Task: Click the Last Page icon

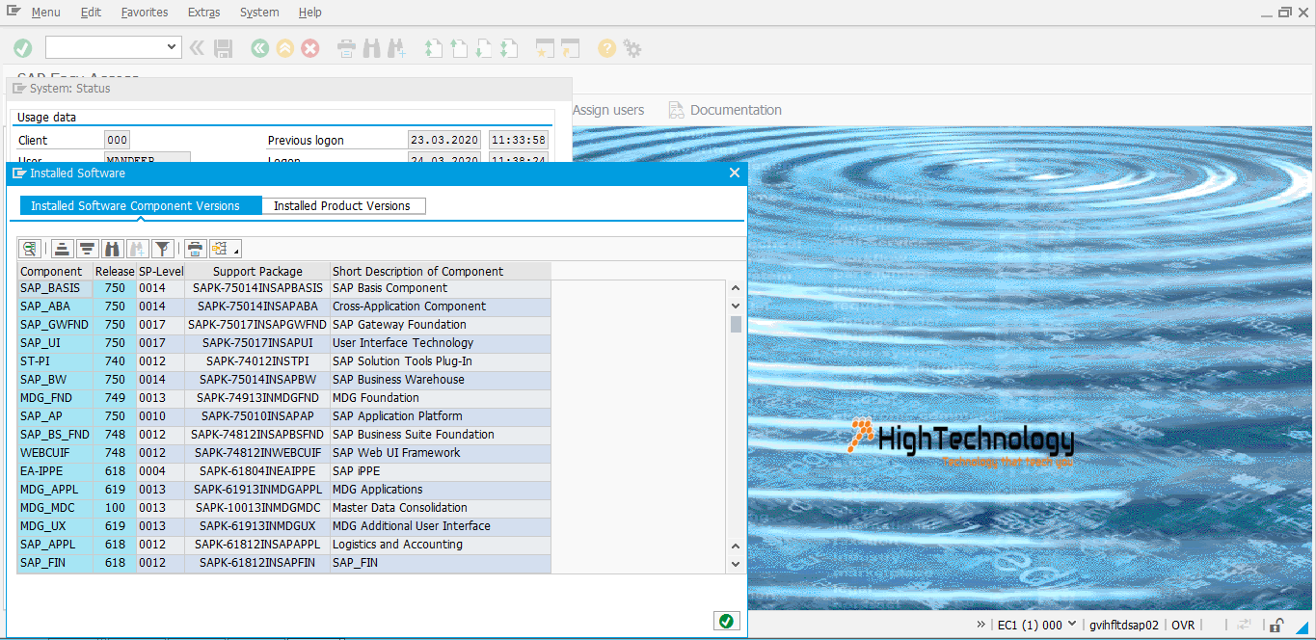Action: click(509, 48)
